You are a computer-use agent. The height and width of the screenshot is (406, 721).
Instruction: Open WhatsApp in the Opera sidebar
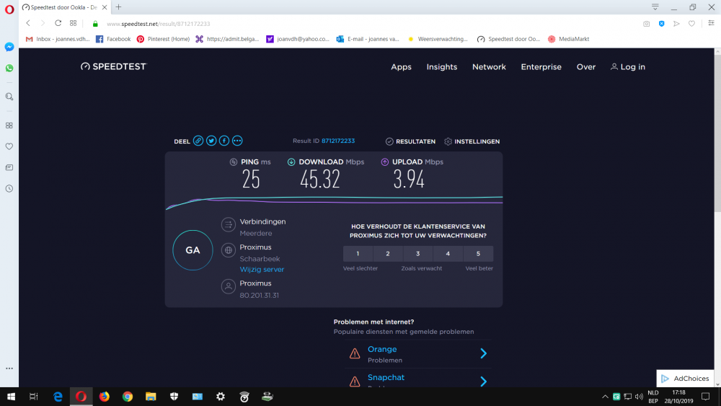point(9,68)
